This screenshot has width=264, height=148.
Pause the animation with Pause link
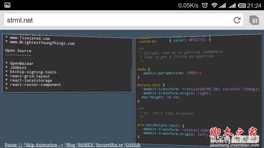[x=14, y=145]
